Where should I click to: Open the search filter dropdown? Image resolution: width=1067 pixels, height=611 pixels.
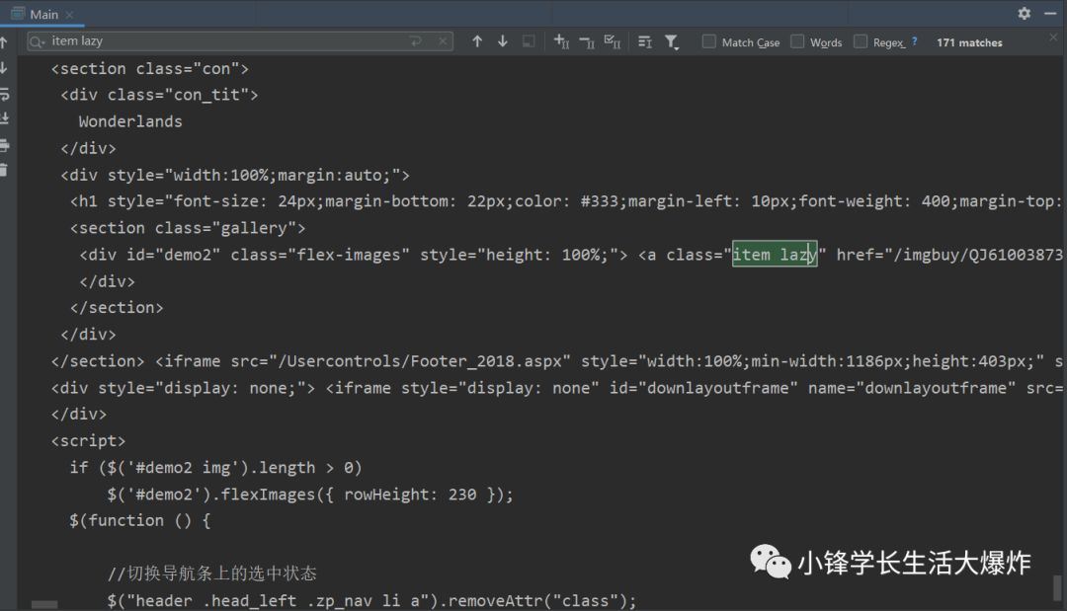[x=672, y=41]
